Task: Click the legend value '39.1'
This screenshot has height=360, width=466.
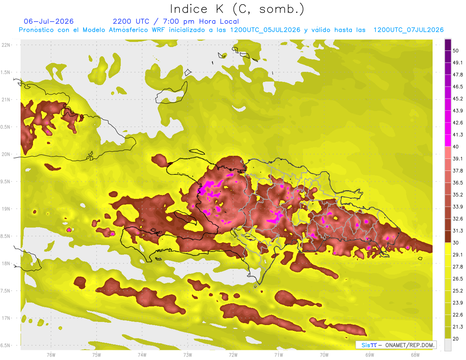Action: tap(457, 158)
